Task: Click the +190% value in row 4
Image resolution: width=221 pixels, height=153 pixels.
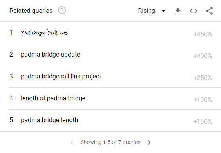Action: [x=203, y=100]
